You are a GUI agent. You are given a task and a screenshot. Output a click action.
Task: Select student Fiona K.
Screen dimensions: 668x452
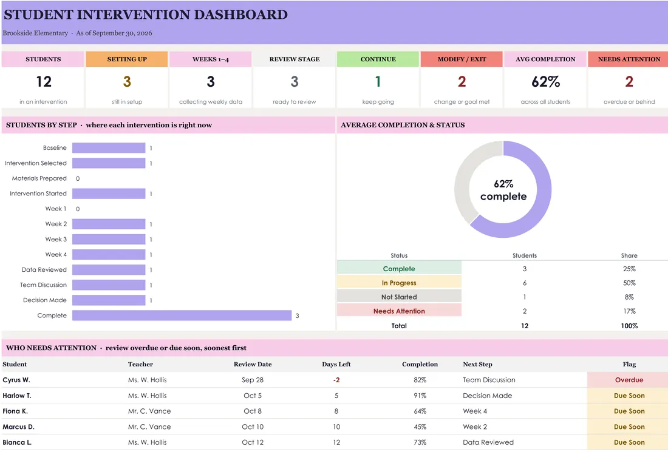[x=15, y=411]
